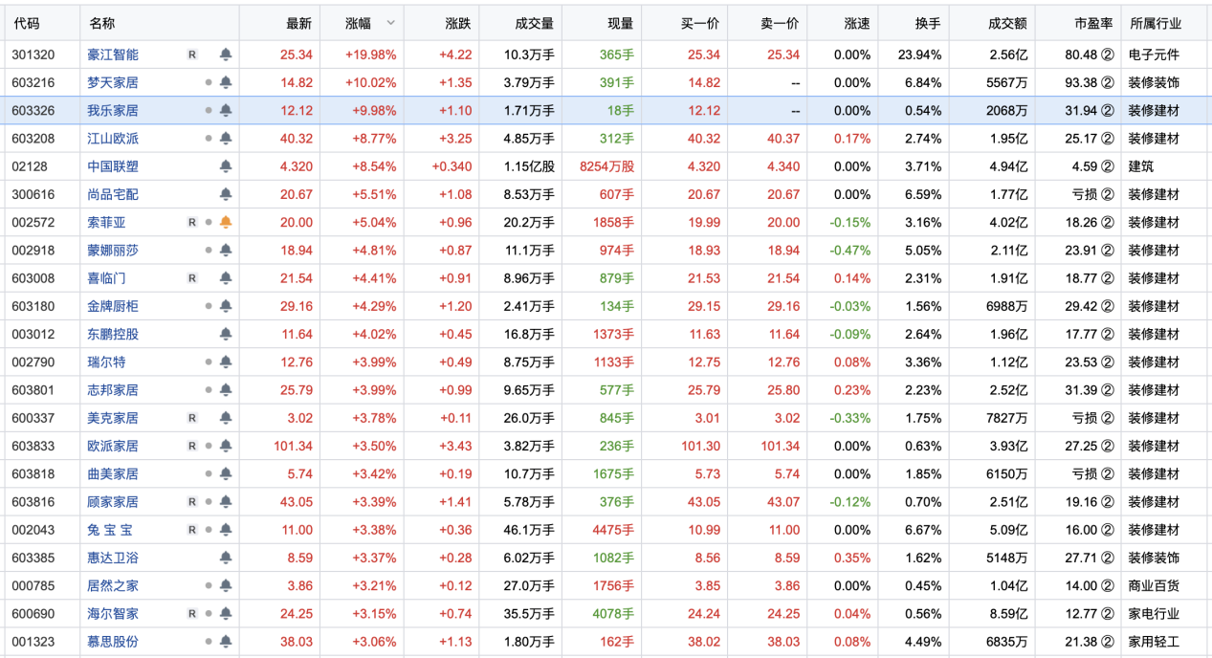Click the R badge beside 喜临门
The image size is (1212, 658).
tap(192, 278)
